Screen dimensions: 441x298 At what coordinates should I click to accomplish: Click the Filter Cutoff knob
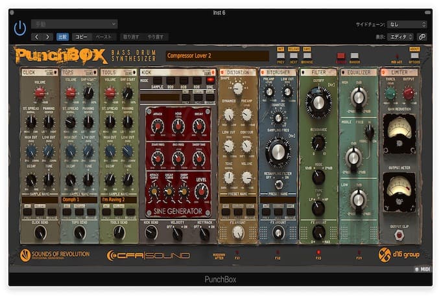pos(318,102)
